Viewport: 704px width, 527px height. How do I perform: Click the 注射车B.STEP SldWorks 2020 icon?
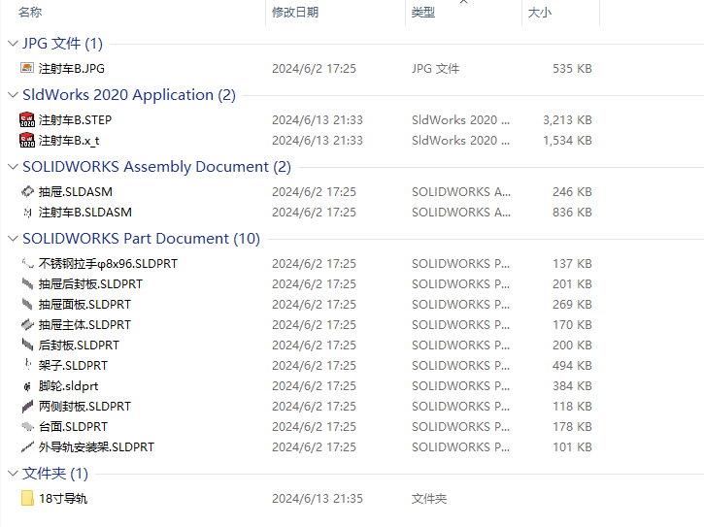pyautogui.click(x=27, y=119)
